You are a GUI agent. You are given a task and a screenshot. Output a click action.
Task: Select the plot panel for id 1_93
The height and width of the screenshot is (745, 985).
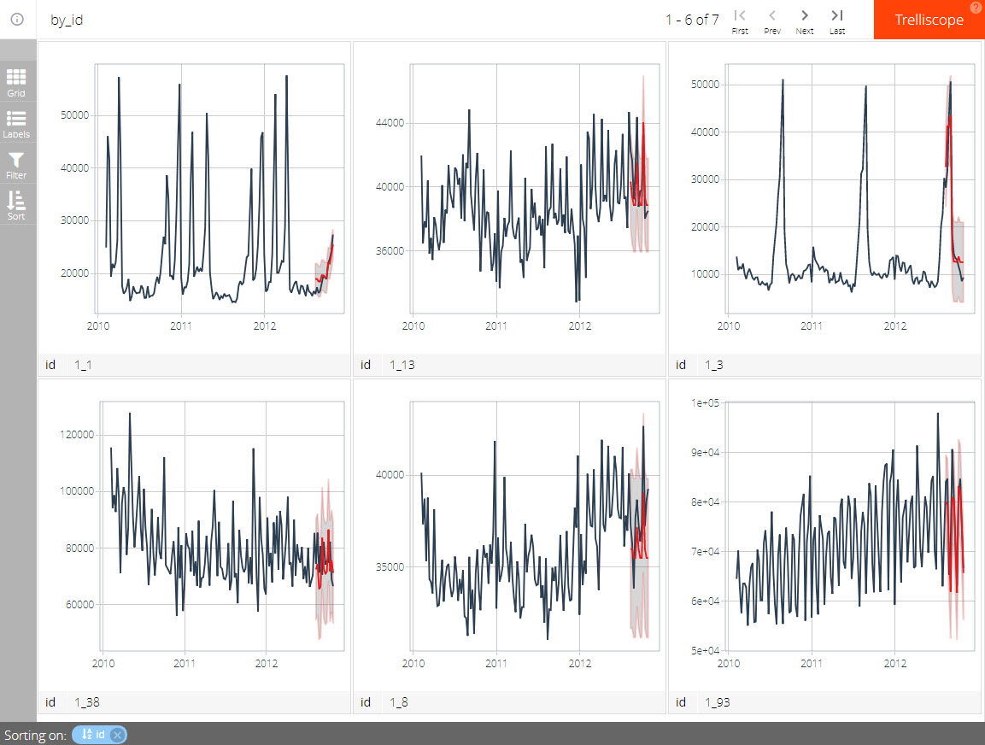click(824, 525)
